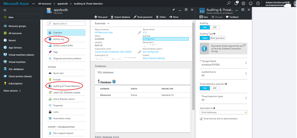Expand More services in sidebar
Viewport: 297px width, 138px height.
pyautogui.click(x=12, y=91)
